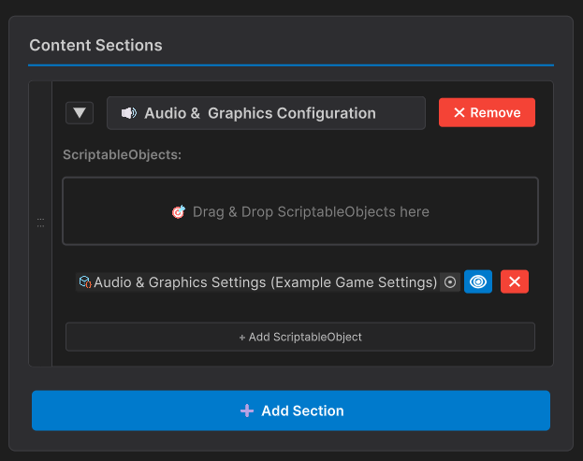Click the section drag handle grip
Image resolution: width=583 pixels, height=461 pixels.
pyautogui.click(x=40, y=223)
